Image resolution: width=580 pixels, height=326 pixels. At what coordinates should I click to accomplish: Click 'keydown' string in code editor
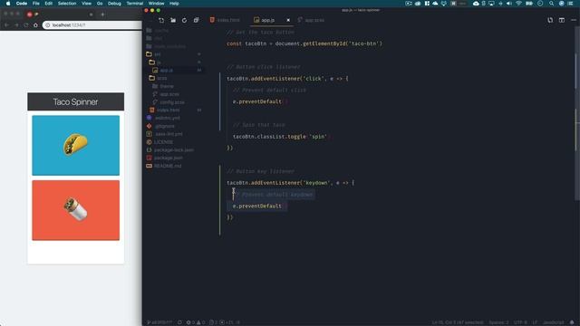pyautogui.click(x=316, y=183)
